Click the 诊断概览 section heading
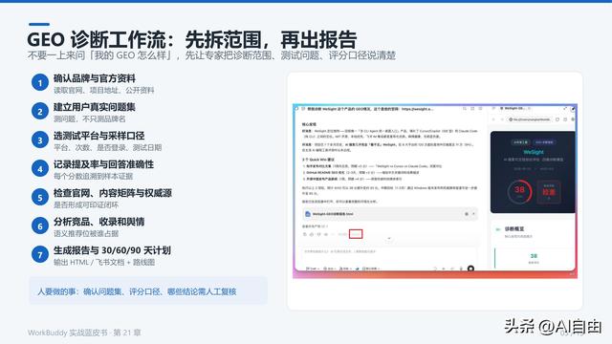The width and height of the screenshot is (612, 344). click(x=514, y=229)
